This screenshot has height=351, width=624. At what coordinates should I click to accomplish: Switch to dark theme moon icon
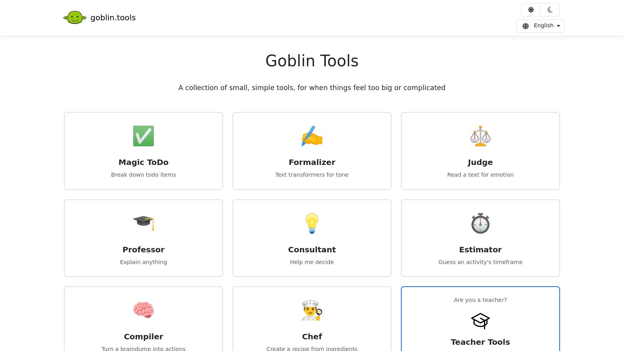coord(550,10)
